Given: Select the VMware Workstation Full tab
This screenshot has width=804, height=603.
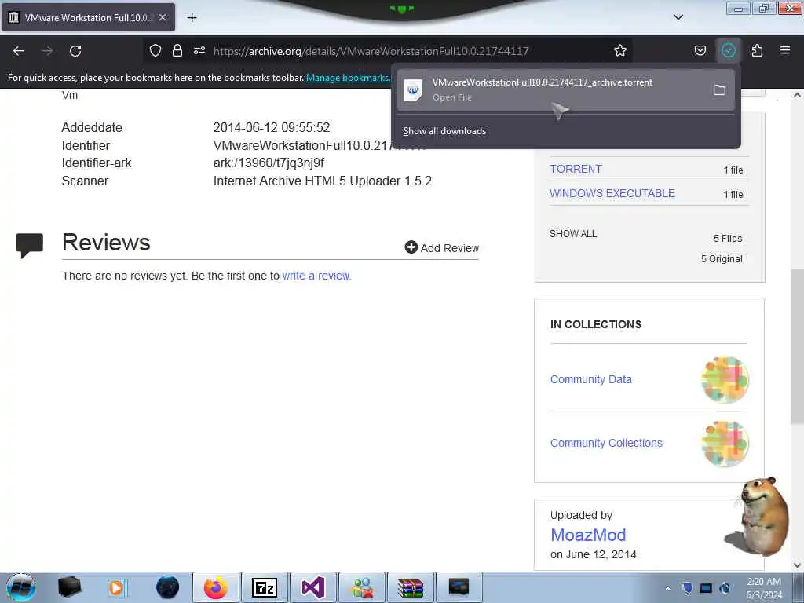Looking at the screenshot, I should click(88, 17).
